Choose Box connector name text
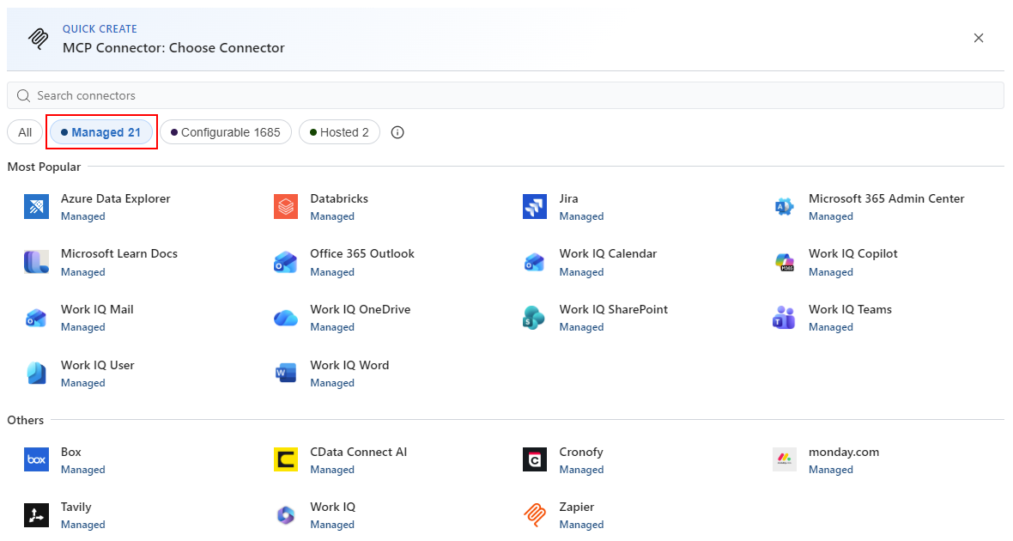Screen dimensions: 1013x541 tap(71, 453)
